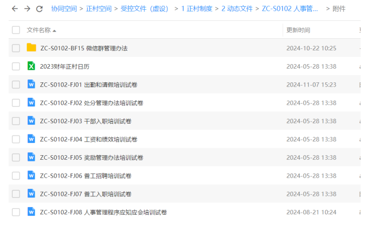This screenshot has width=382, height=231.
Task: Toggle the select-all checkbox in header
Action: [x=16, y=30]
